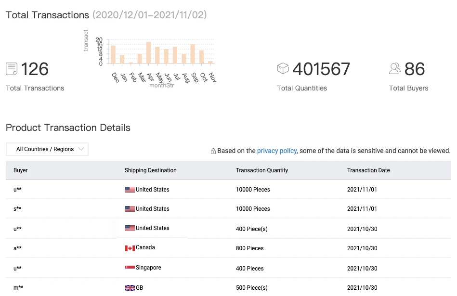Viewport: 457px width, 296px height.
Task: Click the Canada flag icon
Action: pyautogui.click(x=130, y=248)
